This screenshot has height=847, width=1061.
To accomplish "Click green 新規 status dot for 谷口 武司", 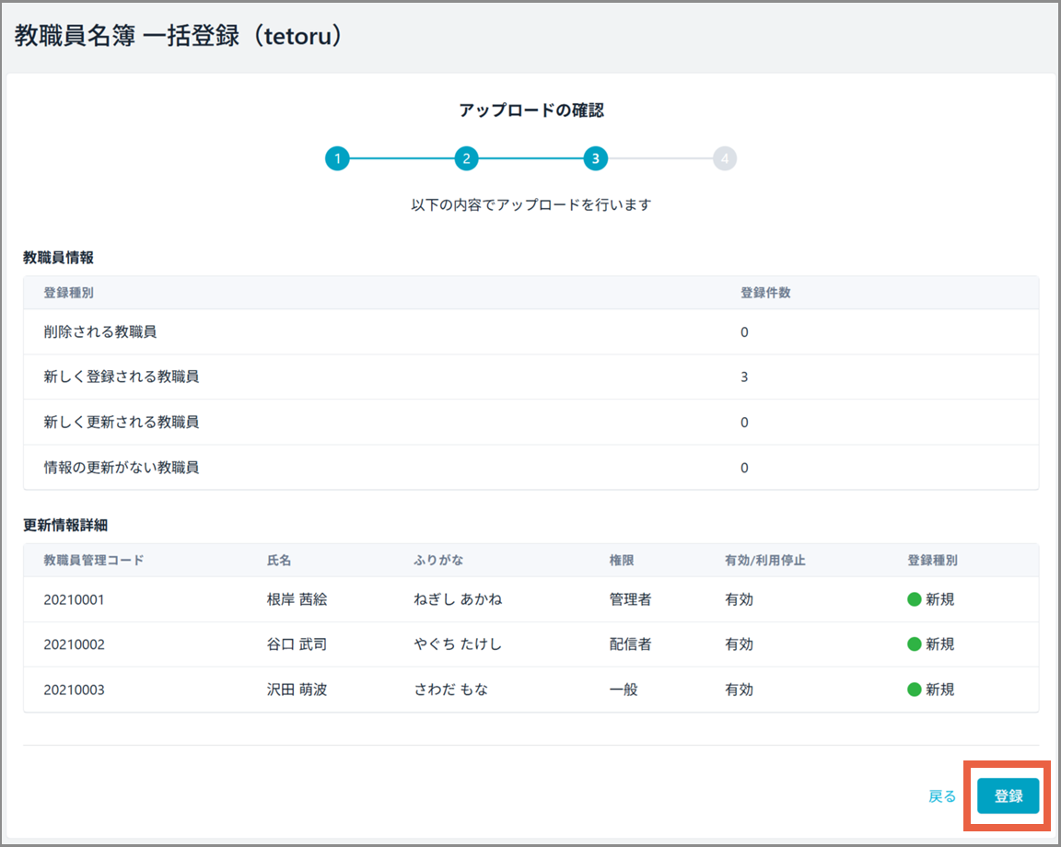I will click(x=915, y=644).
